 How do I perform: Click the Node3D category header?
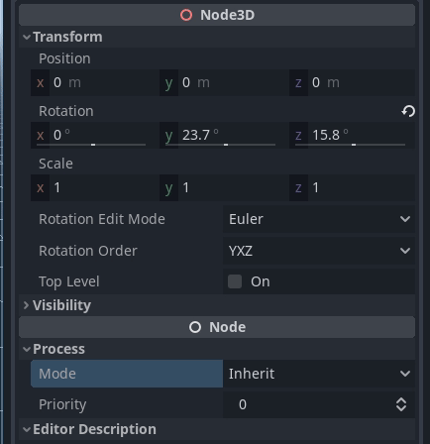click(217, 15)
